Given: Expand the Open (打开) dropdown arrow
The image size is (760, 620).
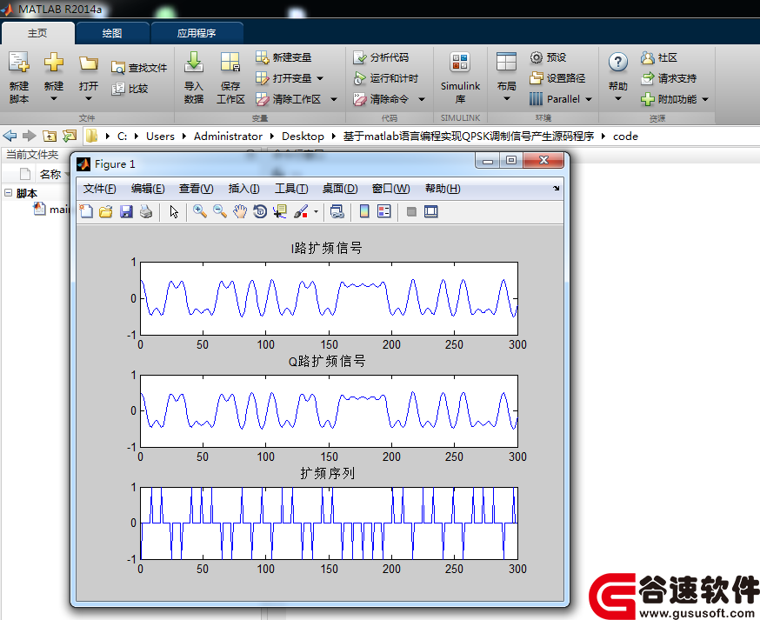Looking at the screenshot, I should [88, 99].
